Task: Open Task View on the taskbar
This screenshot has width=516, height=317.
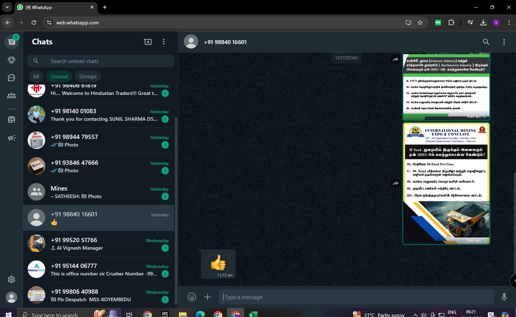Action: click(x=129, y=314)
